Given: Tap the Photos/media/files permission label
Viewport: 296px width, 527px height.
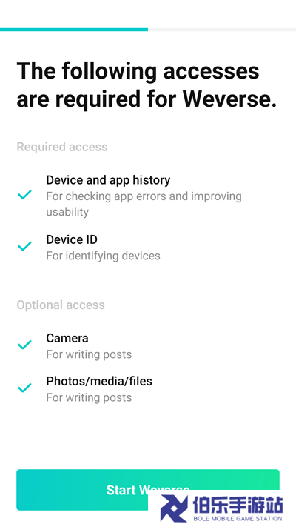Looking at the screenshot, I should (x=99, y=381).
